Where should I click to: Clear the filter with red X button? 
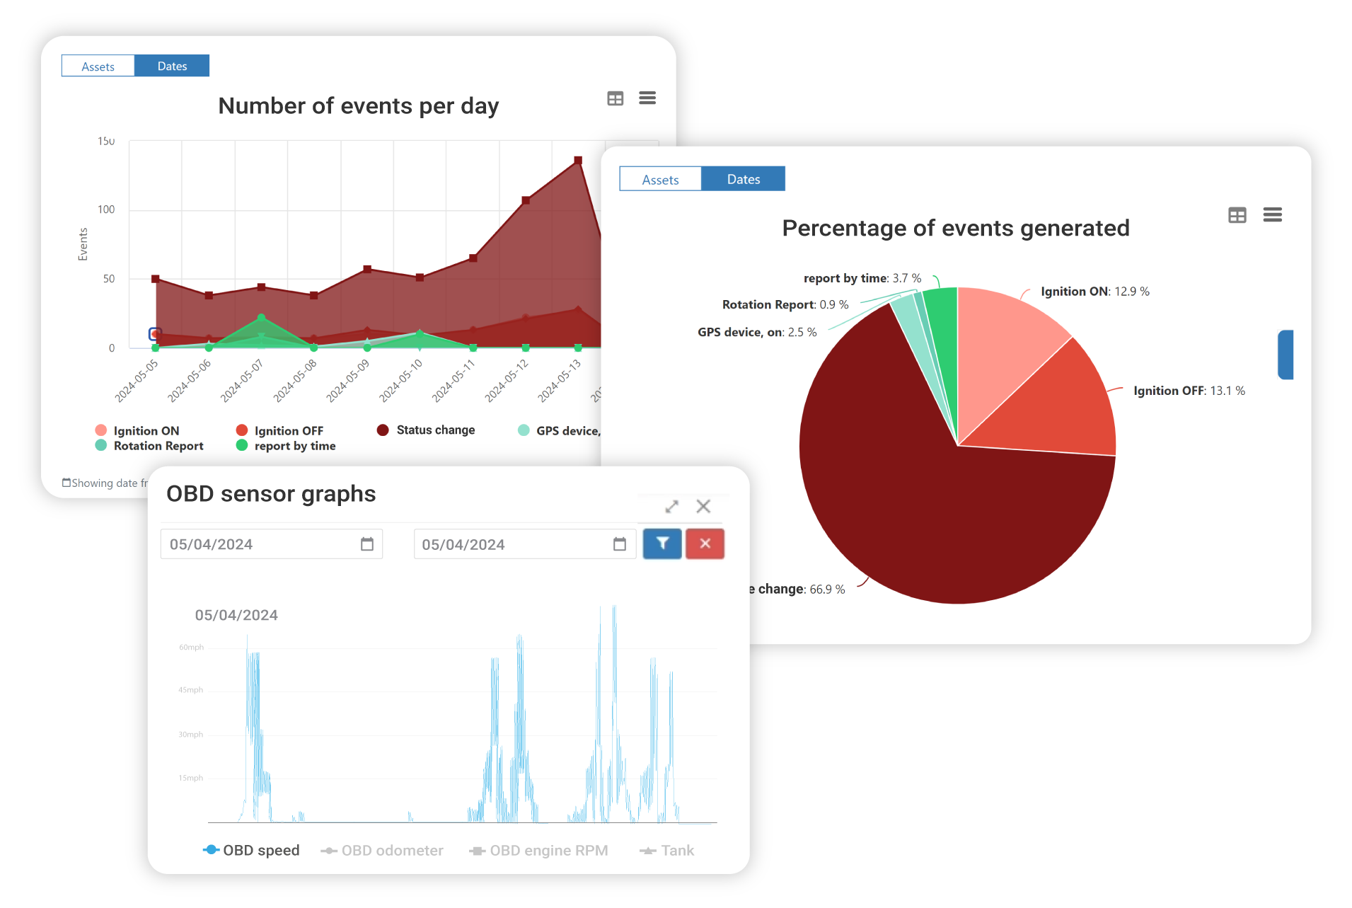point(705,544)
